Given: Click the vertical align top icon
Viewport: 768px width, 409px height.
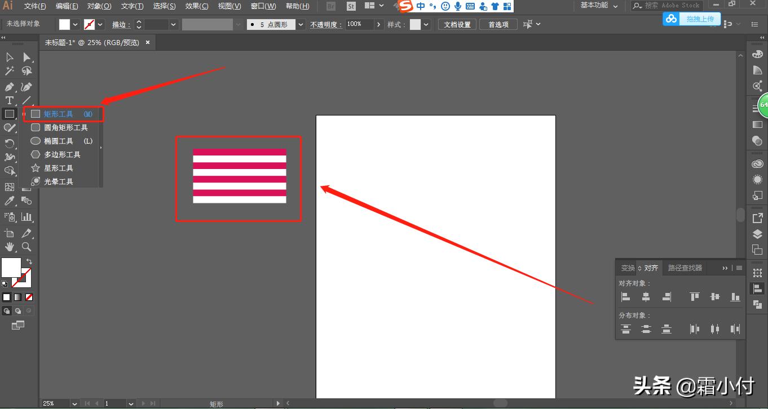Looking at the screenshot, I should pos(695,297).
